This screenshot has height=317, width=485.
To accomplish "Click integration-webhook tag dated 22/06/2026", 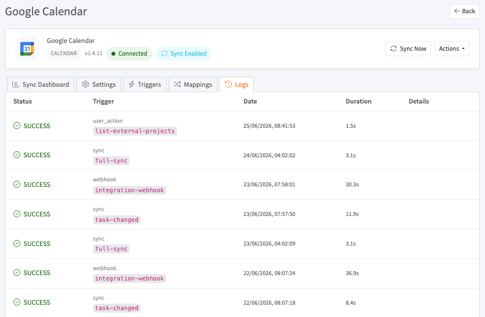I will (x=130, y=279).
